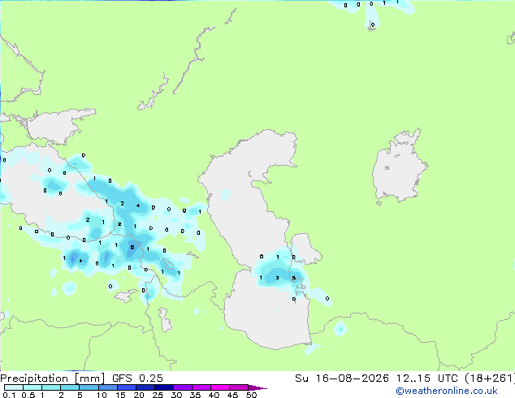Select the 0.5 to 1 mm legend swatch
515x398 pixels.
(x=32, y=387)
